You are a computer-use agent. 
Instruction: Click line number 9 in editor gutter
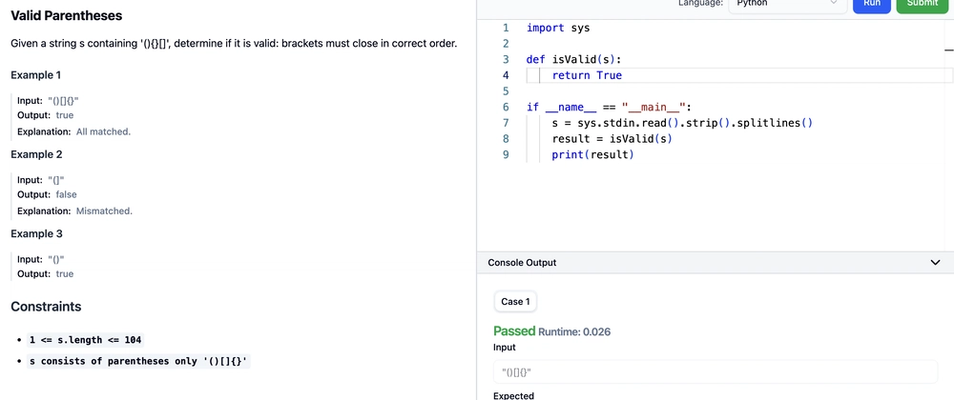506,155
